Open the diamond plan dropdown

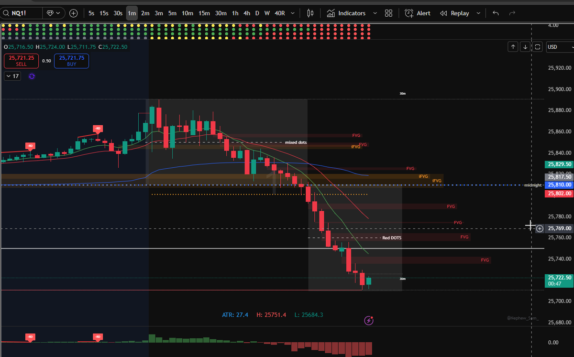pos(54,13)
